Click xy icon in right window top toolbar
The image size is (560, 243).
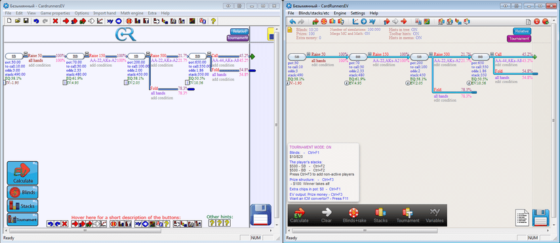pyautogui.click(x=372, y=22)
